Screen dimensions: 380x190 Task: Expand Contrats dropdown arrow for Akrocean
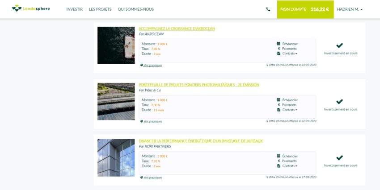pos(296,54)
